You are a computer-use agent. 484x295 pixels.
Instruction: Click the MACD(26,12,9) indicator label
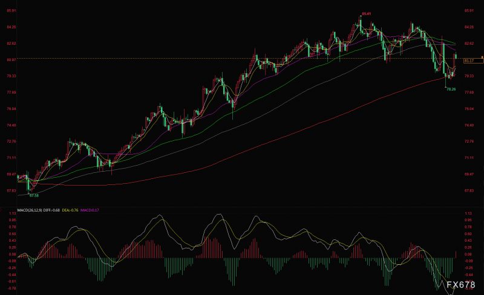[x=30, y=210]
